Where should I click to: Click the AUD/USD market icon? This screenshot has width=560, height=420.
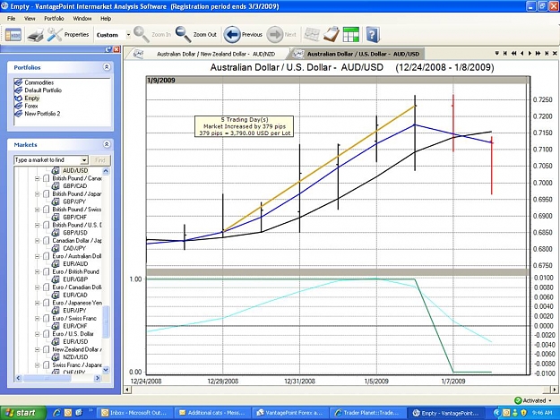click(56, 170)
